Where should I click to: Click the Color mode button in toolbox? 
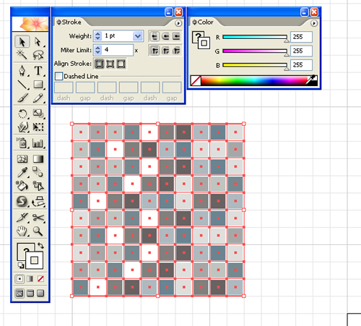coord(19,279)
